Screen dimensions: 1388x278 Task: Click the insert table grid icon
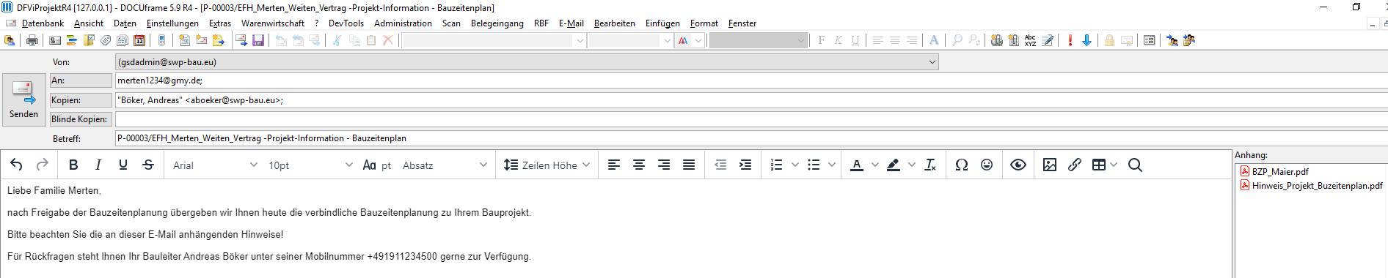point(1099,165)
